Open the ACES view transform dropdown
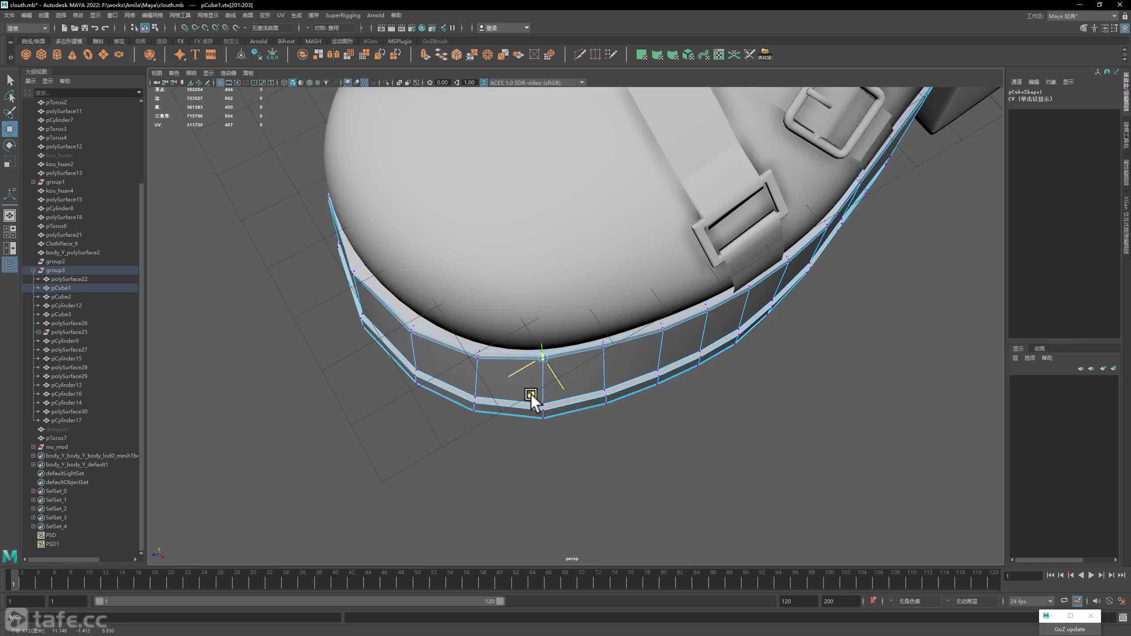The height and width of the screenshot is (636, 1131). pos(537,83)
